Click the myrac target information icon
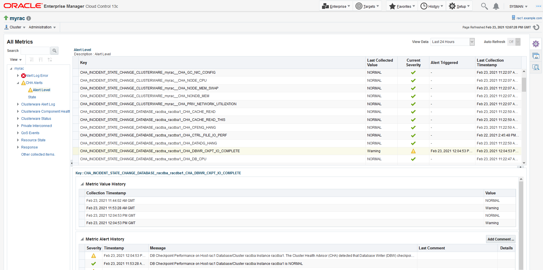The height and width of the screenshot is (270, 543). pyautogui.click(x=29, y=18)
